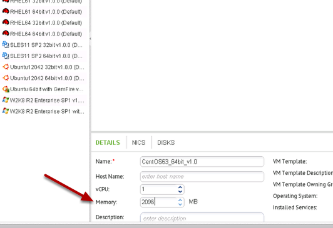The height and width of the screenshot is (228, 333).
Task: Increase vCPU count with up arrow
Action: tap(180, 187)
